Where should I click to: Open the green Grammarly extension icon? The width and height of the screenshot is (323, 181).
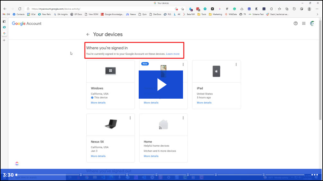tap(234, 9)
